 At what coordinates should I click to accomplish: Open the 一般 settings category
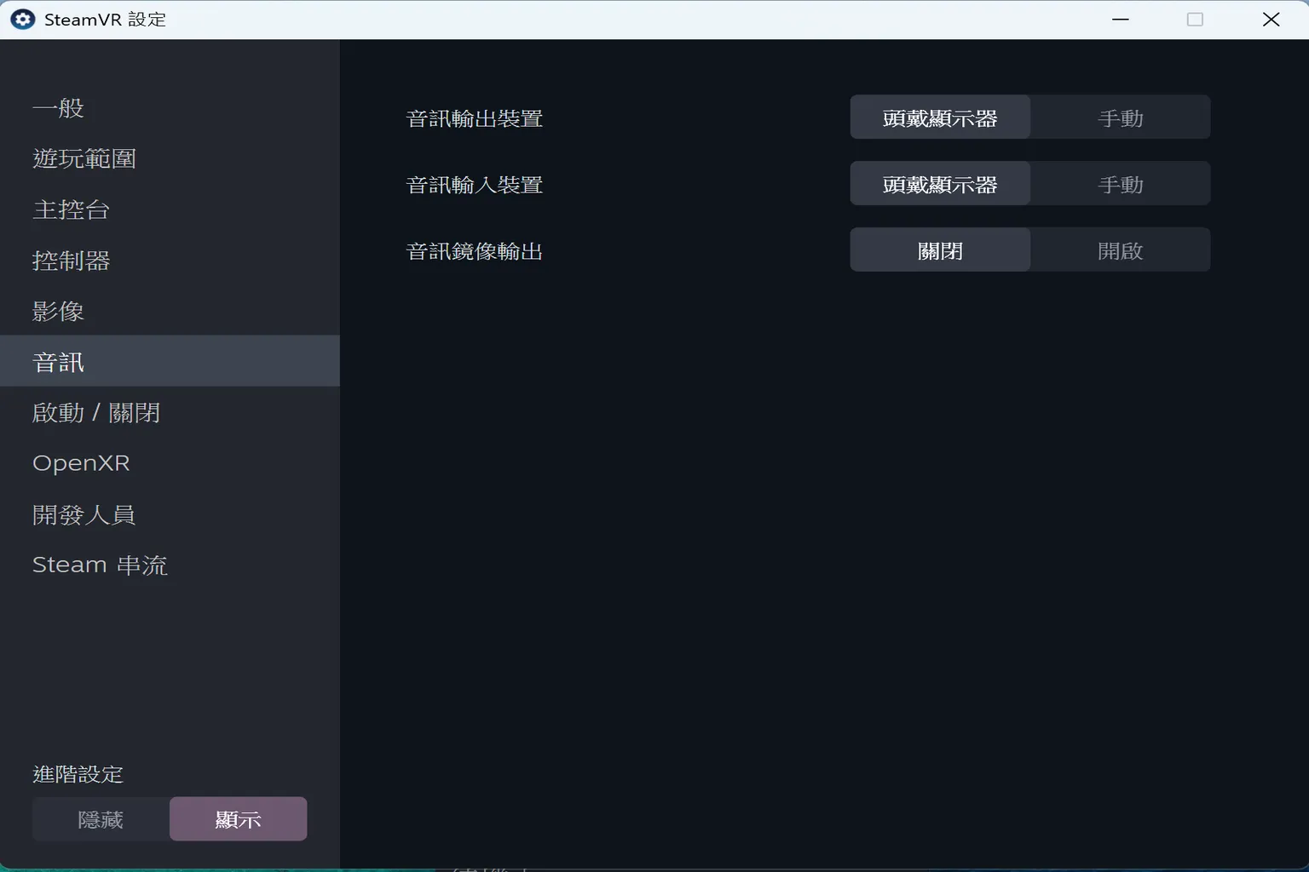tap(58, 107)
